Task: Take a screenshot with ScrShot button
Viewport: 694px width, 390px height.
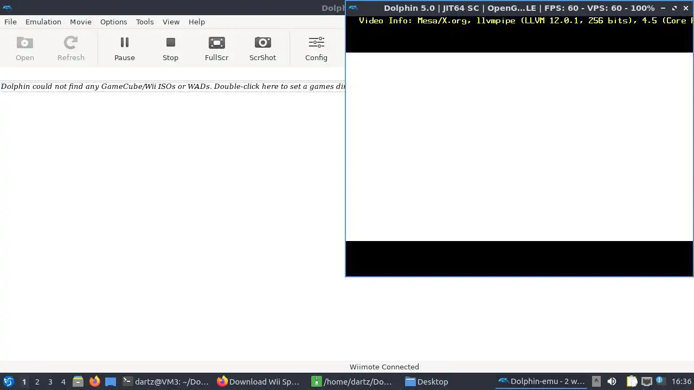Action: [262, 48]
